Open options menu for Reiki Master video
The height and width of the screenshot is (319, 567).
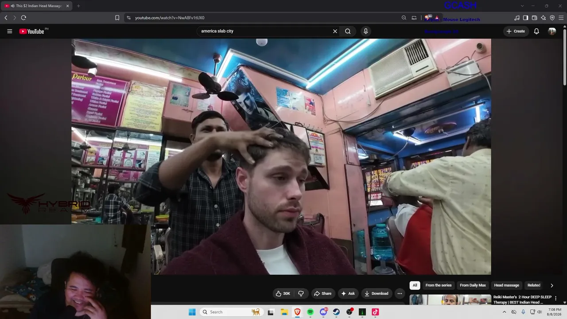(x=555, y=298)
